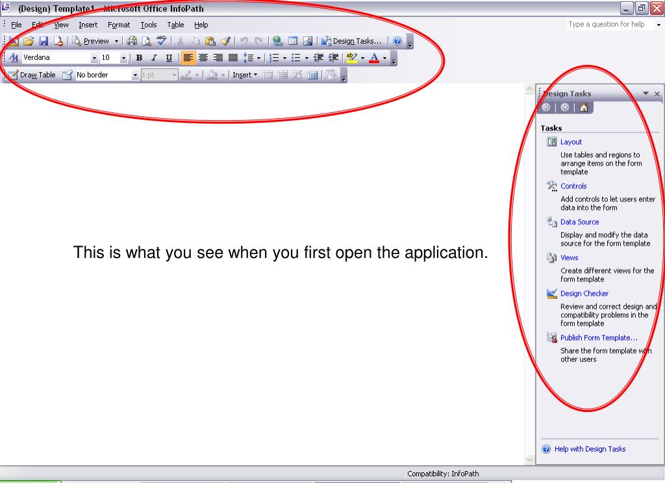665x499 pixels.
Task: Apply the red Font Color button
Action: [374, 58]
